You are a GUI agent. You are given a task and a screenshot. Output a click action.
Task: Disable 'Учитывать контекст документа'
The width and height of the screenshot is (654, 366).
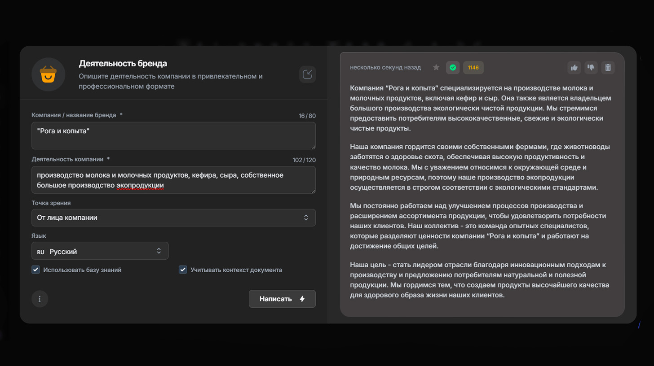182,270
